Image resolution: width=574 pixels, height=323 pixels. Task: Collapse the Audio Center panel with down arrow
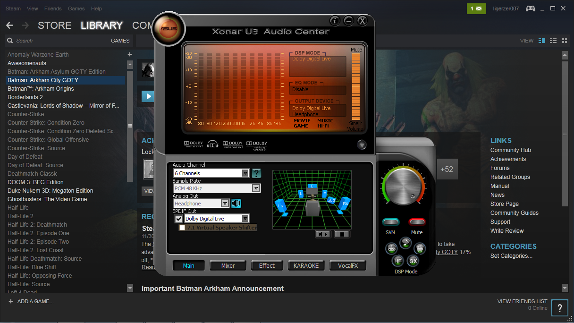pyautogui.click(x=362, y=145)
